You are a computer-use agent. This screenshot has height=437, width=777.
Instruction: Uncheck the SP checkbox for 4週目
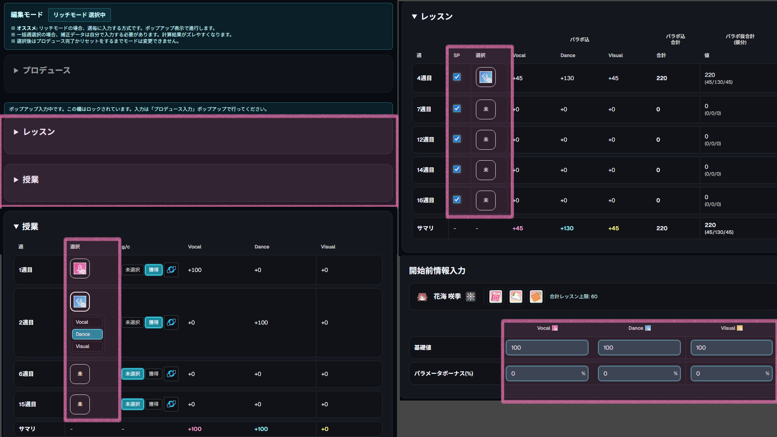457,77
